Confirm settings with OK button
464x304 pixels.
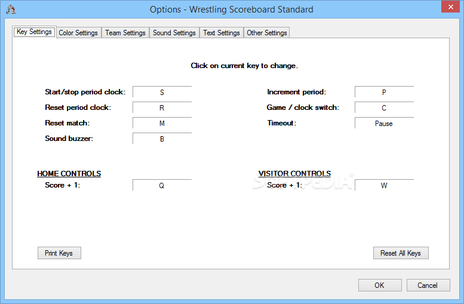pos(380,285)
